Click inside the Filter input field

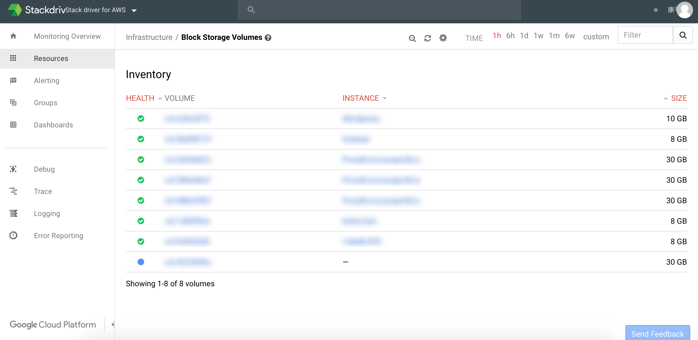coord(645,35)
